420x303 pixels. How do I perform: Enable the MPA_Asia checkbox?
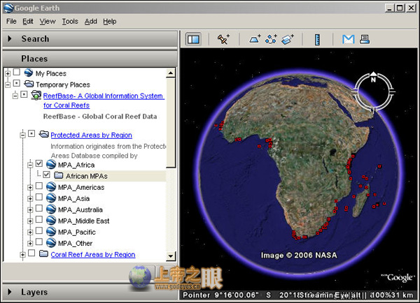tap(39, 197)
